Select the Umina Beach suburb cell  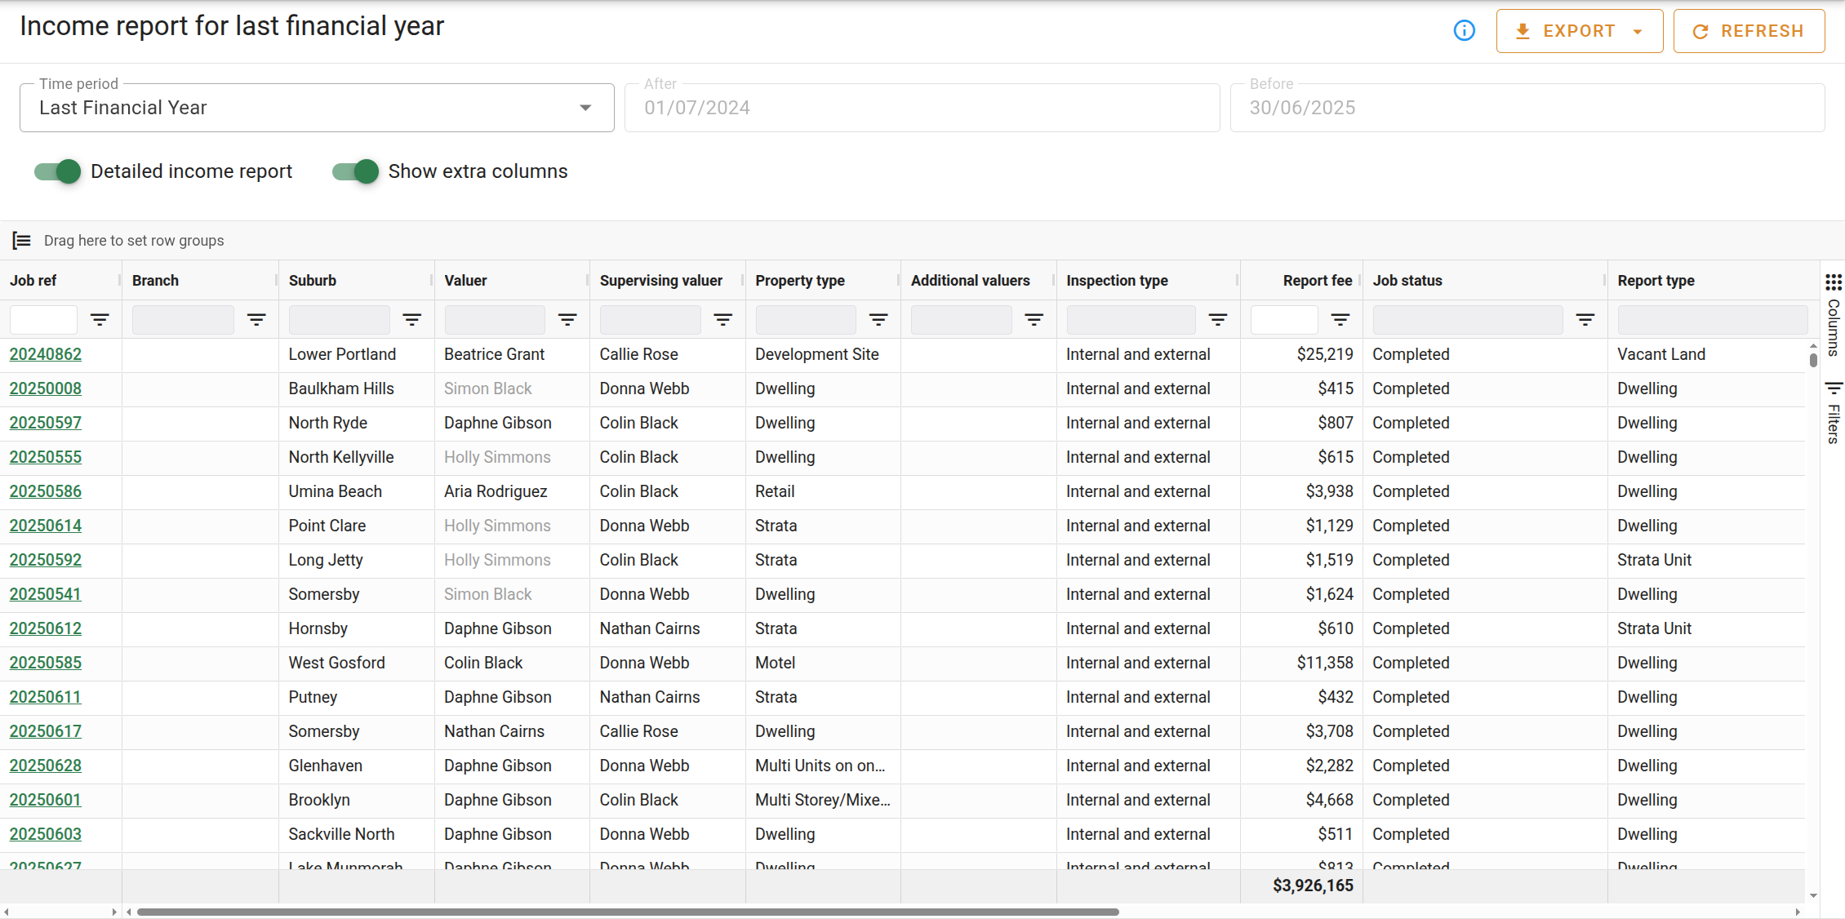(x=357, y=491)
